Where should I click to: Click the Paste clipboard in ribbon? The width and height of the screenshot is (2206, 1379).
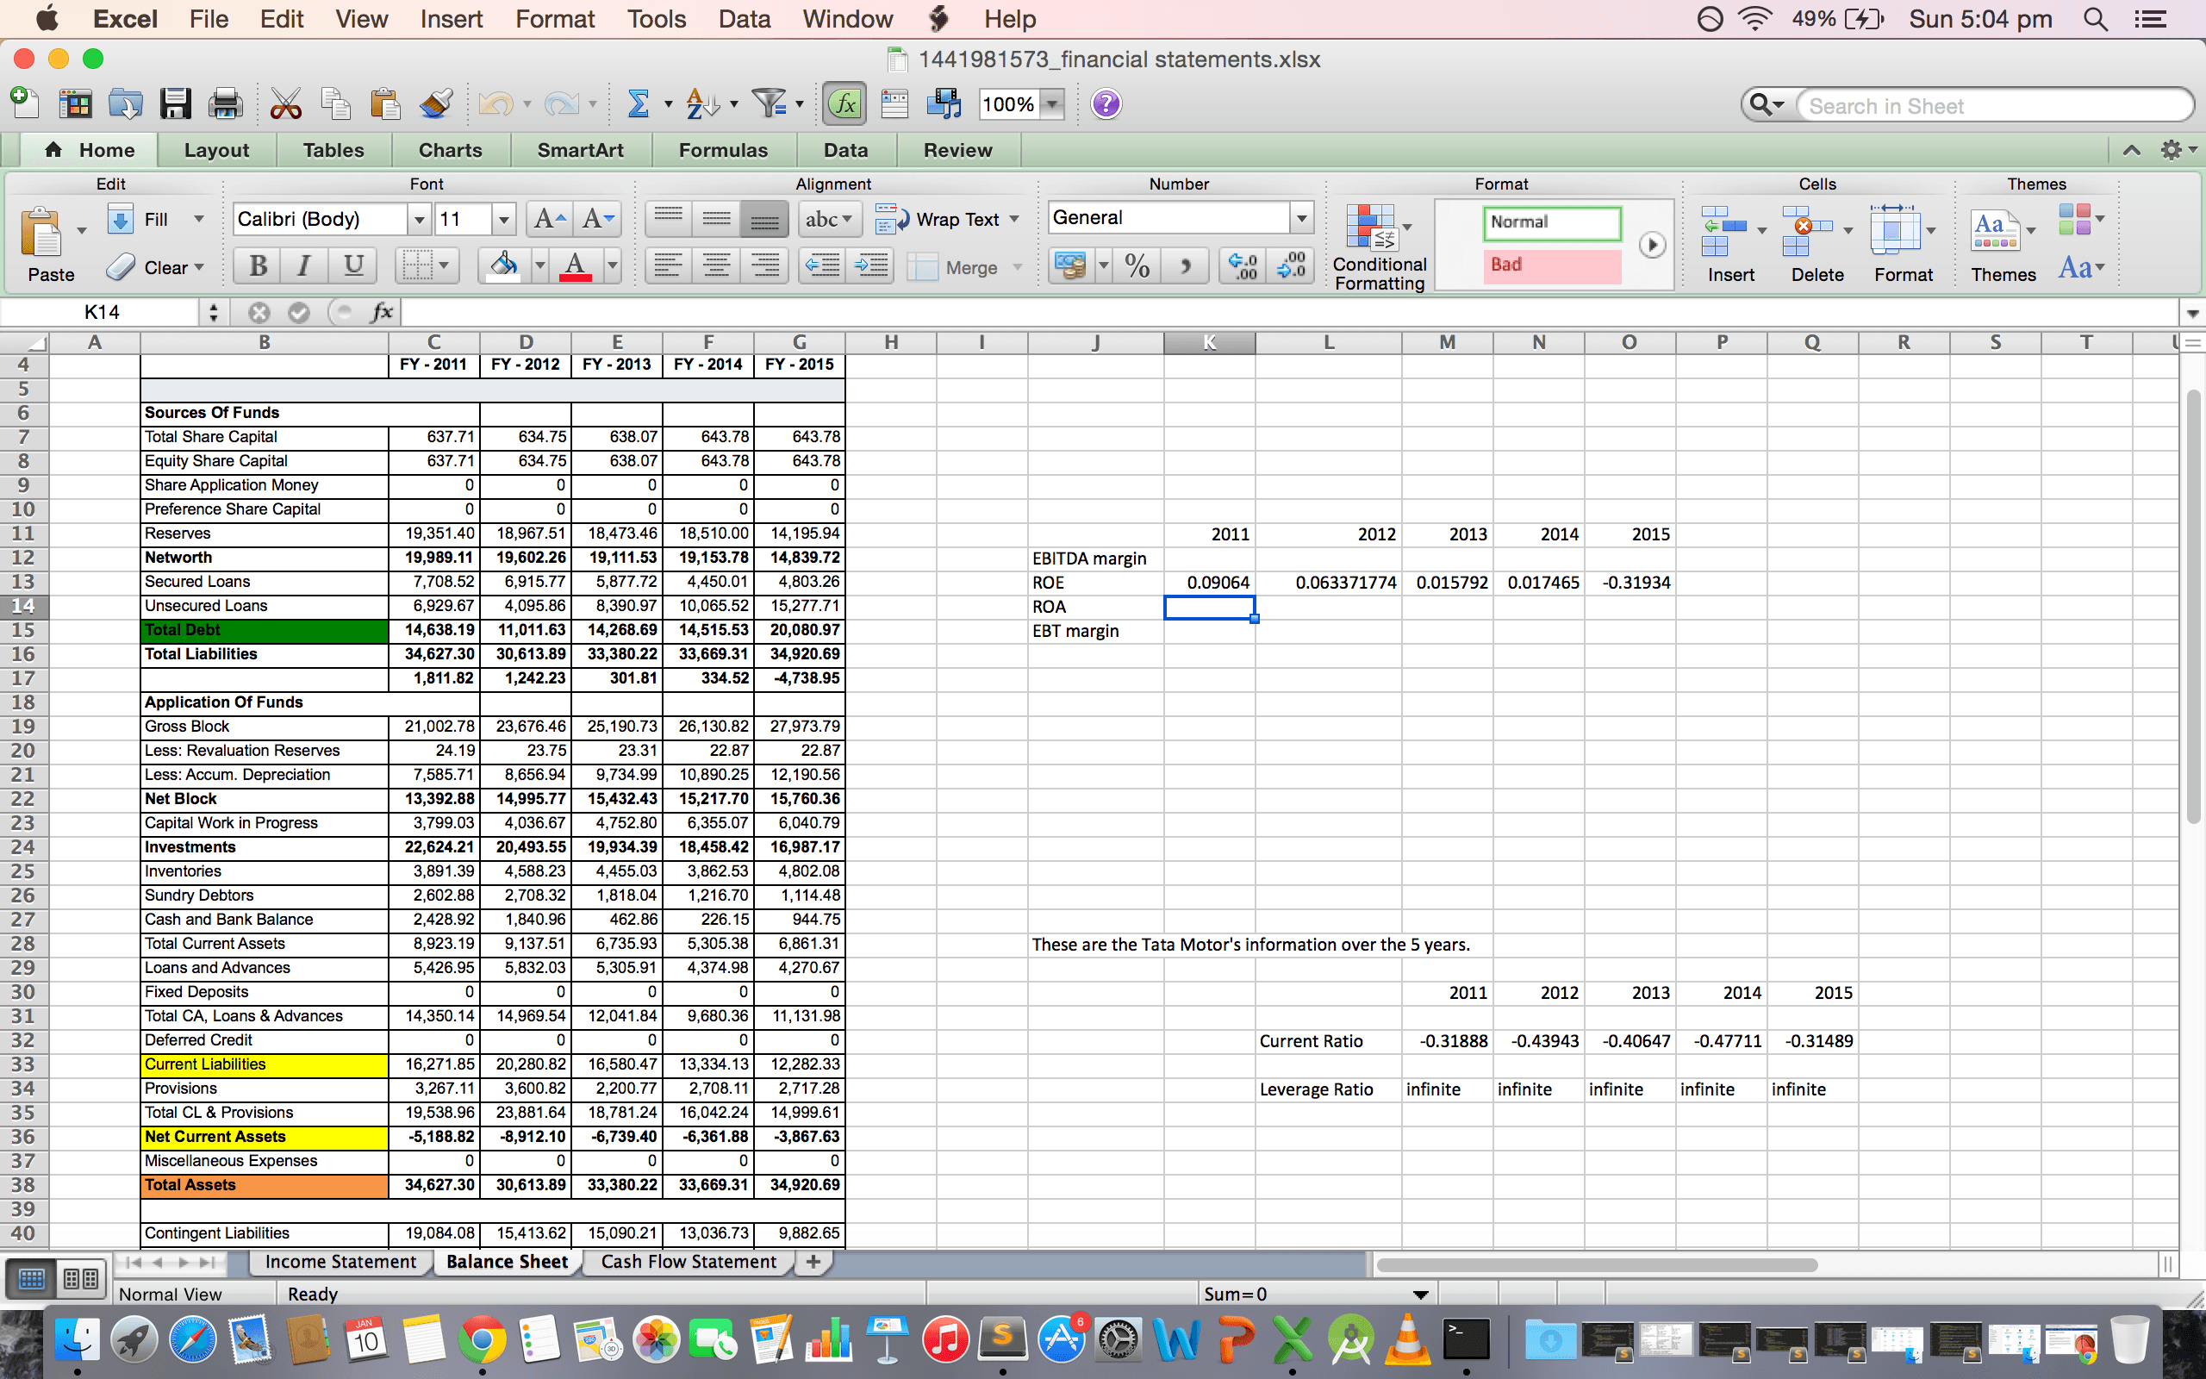(x=41, y=233)
